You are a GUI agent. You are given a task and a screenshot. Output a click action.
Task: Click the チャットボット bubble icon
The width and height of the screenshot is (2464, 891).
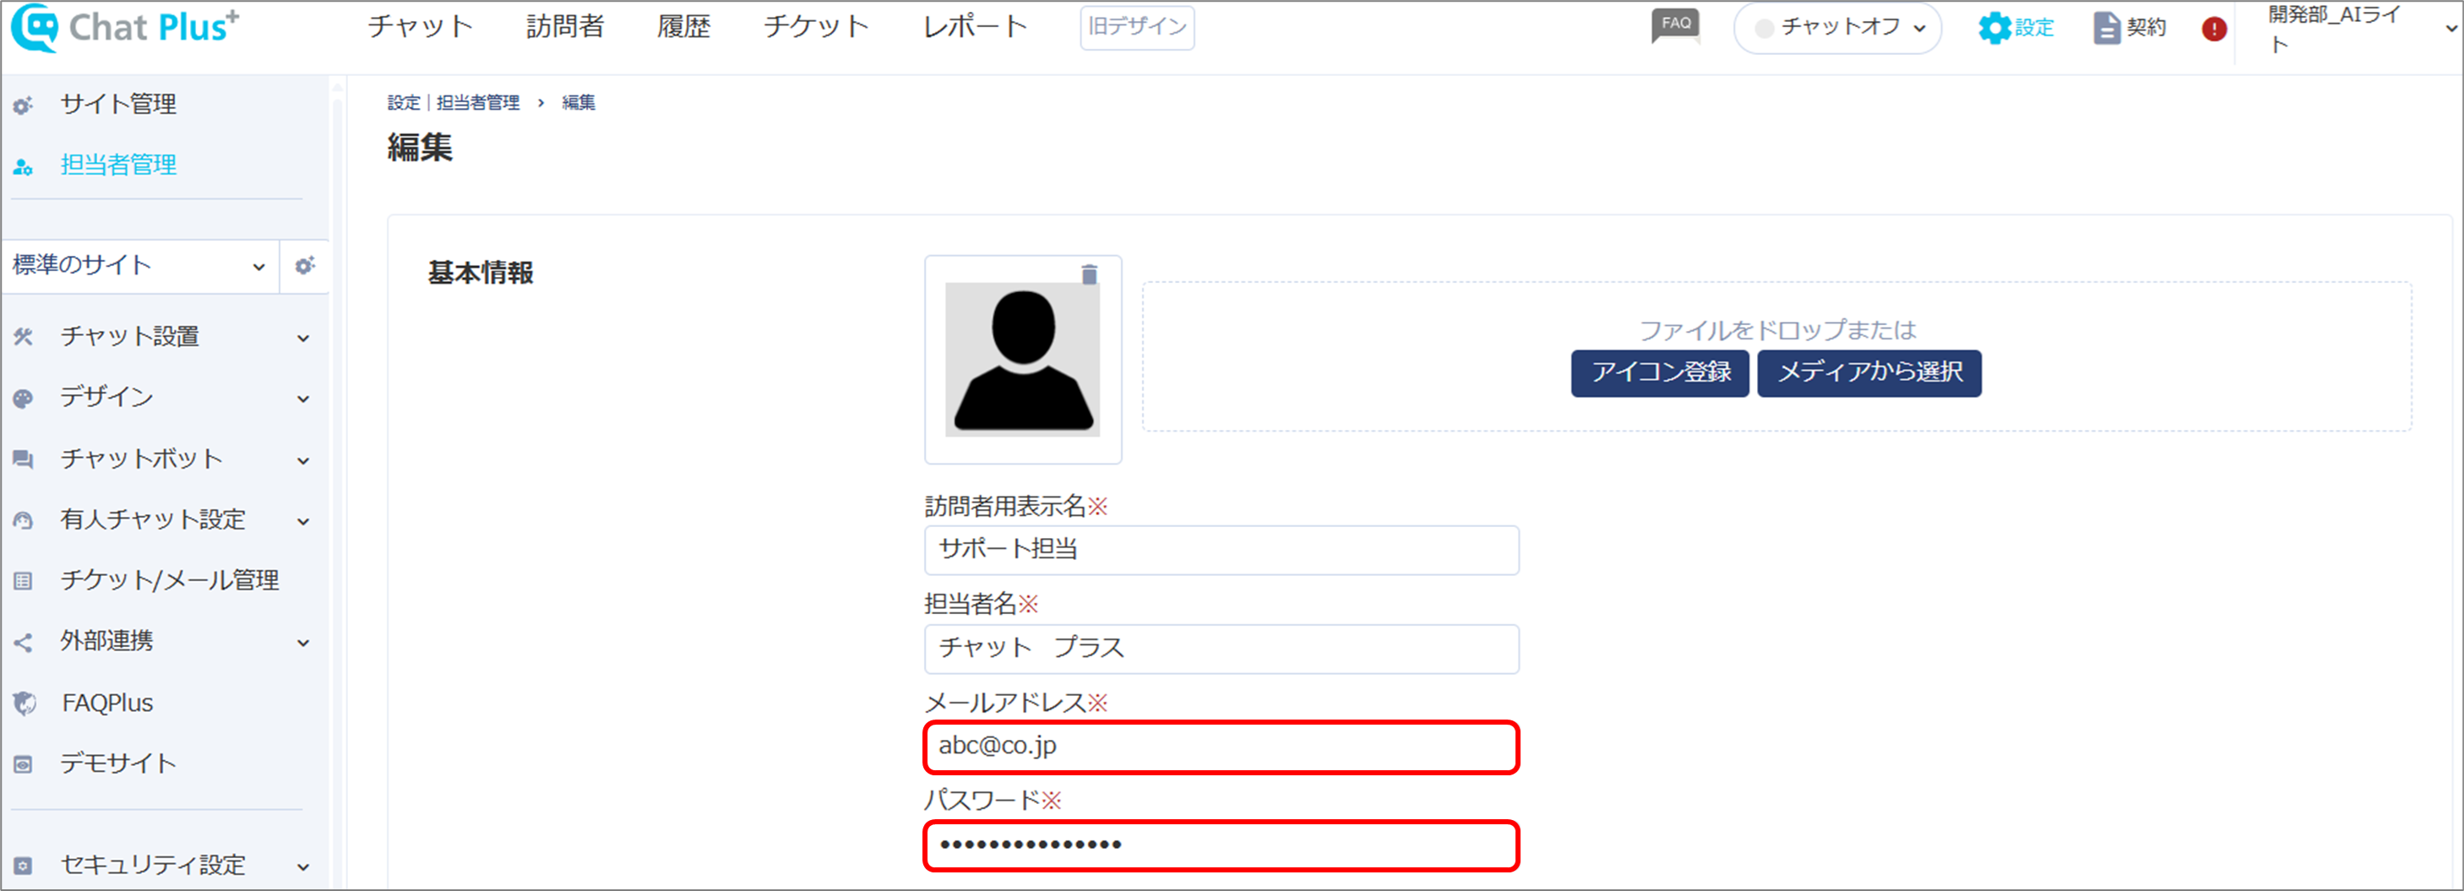pos(23,459)
